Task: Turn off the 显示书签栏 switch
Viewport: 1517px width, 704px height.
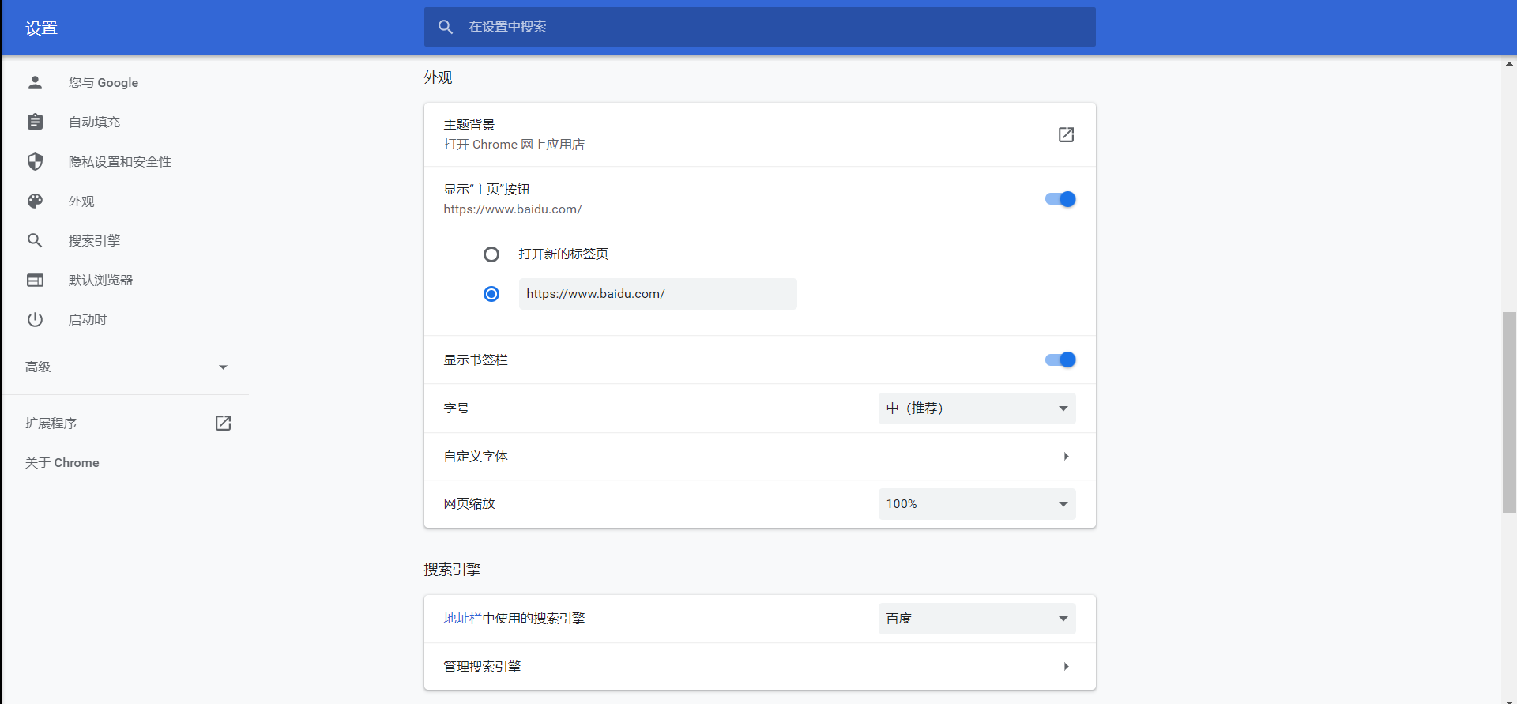Action: tap(1060, 360)
